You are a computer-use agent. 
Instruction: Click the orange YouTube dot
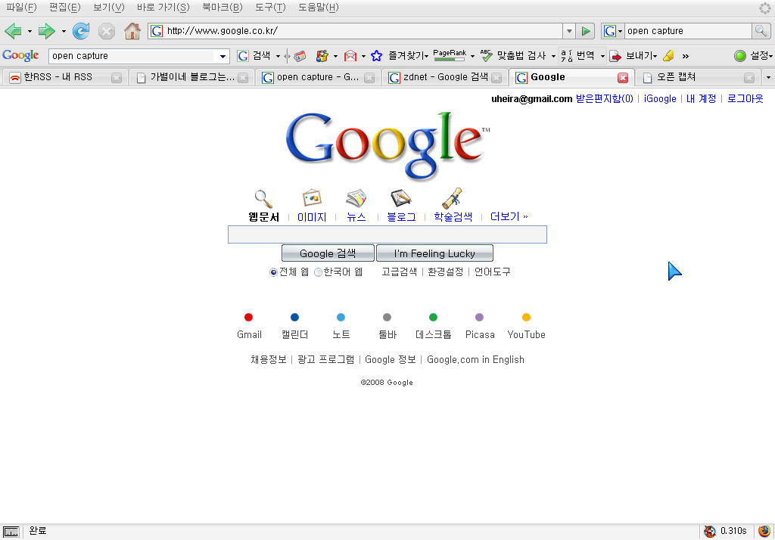pyautogui.click(x=527, y=317)
